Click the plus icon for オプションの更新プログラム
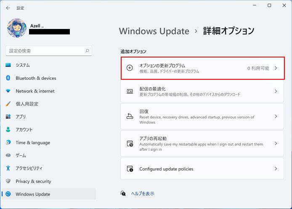This screenshot has width=292, height=209. pos(130,68)
